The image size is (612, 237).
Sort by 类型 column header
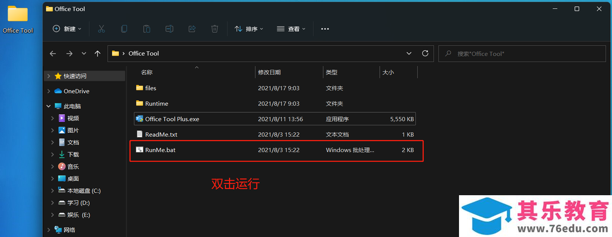(x=331, y=72)
